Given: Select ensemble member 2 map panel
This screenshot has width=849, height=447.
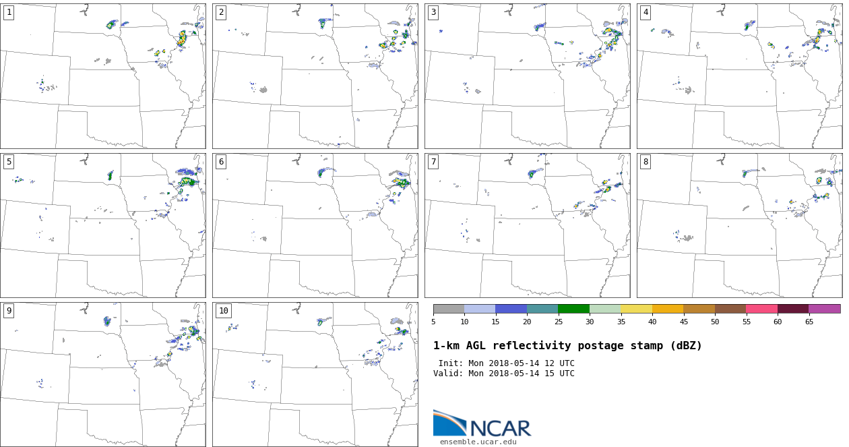Looking at the screenshot, I should [315, 76].
